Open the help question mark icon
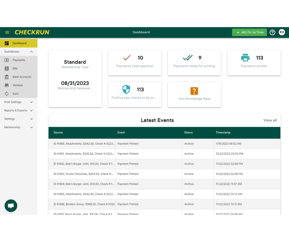The width and height of the screenshot is (289, 242). 272,32
